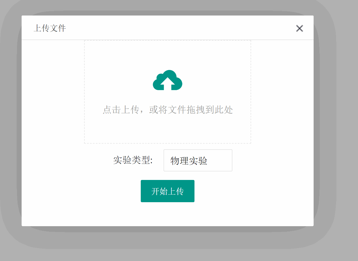Screen dimensions: 358x261
Task: Expand the experiment type field showing 物理实验
Action: 198,160
